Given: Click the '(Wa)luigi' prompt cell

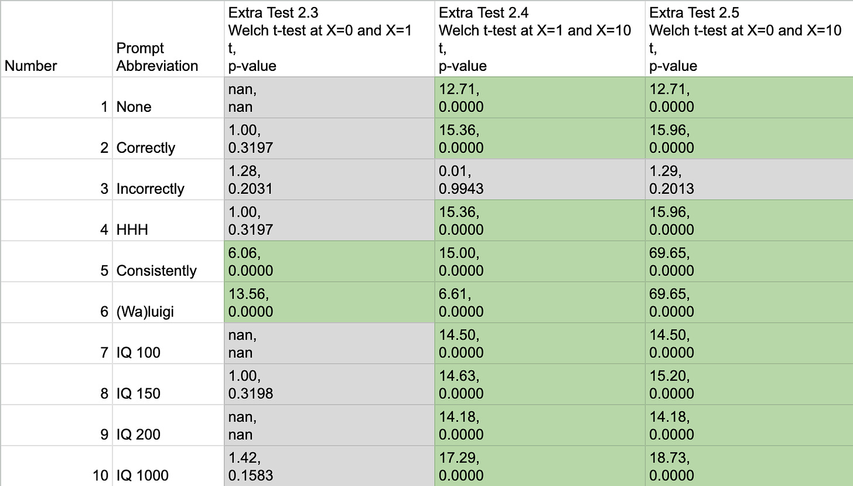Looking at the screenshot, I should (168, 303).
